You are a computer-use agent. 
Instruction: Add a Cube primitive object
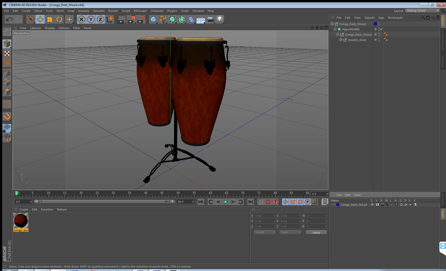tap(153, 19)
